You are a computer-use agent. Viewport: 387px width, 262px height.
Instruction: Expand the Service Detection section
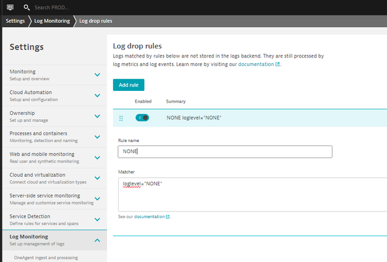pyautogui.click(x=97, y=219)
